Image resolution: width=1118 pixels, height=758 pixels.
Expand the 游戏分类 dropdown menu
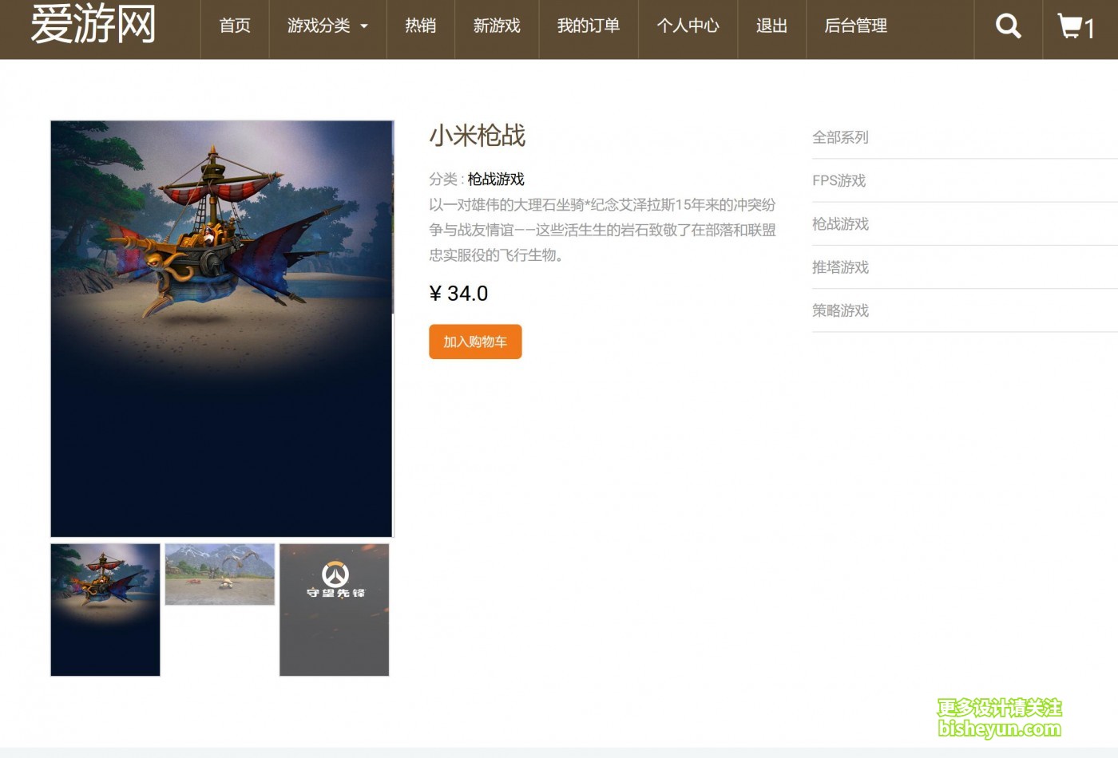[x=327, y=26]
